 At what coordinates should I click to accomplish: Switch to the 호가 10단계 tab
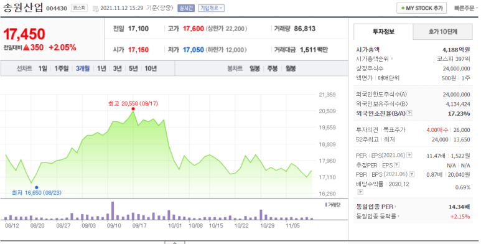pyautogui.click(x=442, y=31)
